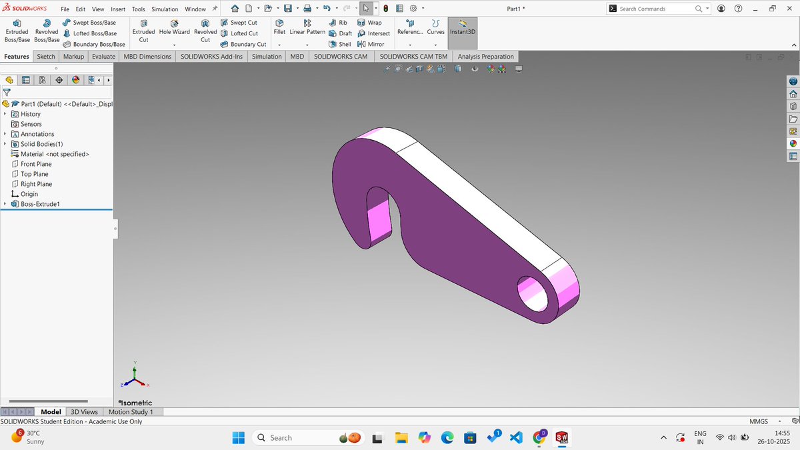Activate the Revolved Cut tool

[x=205, y=32]
